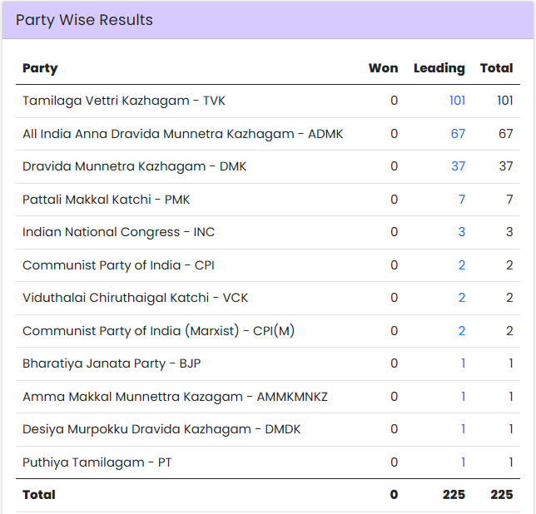Select All India Anna Dravida Munnetra Kazhagam name
536x514 pixels.
[x=182, y=134]
